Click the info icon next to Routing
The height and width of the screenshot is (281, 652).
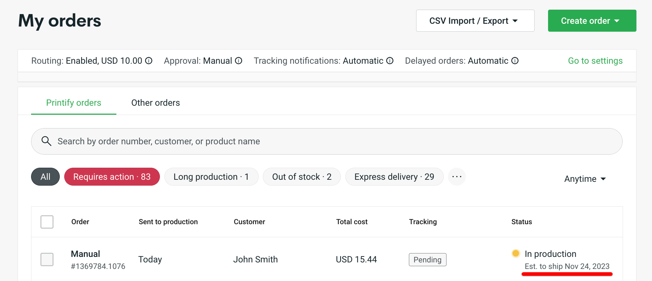pos(148,61)
